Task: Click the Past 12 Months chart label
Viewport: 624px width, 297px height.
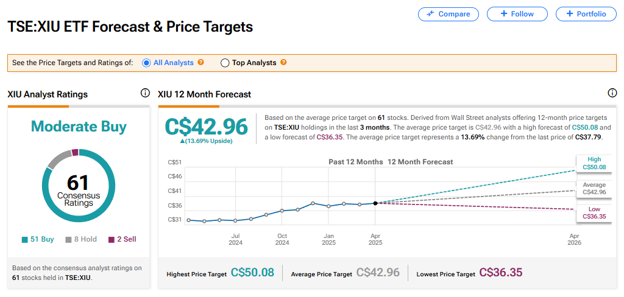Action: point(356,162)
